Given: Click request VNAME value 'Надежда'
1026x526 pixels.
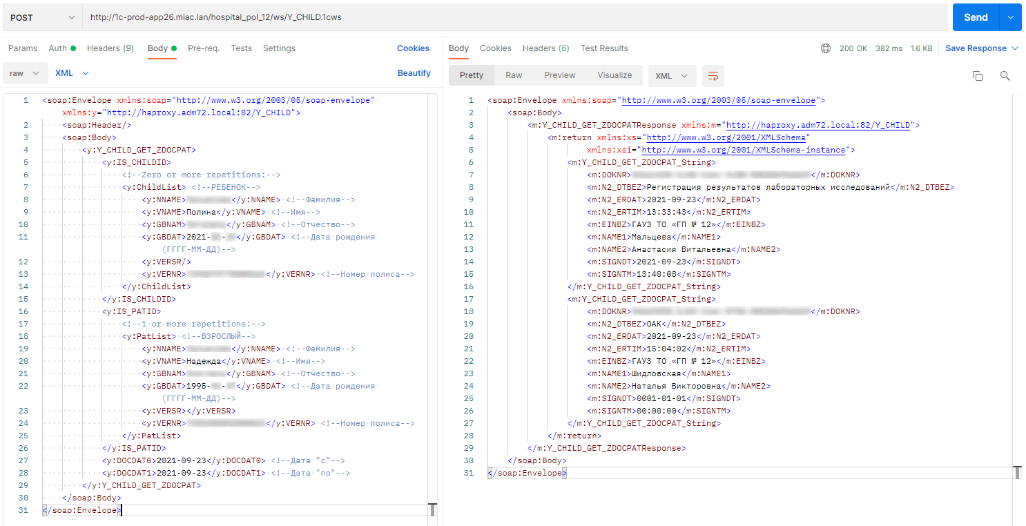Looking at the screenshot, I should [204, 361].
